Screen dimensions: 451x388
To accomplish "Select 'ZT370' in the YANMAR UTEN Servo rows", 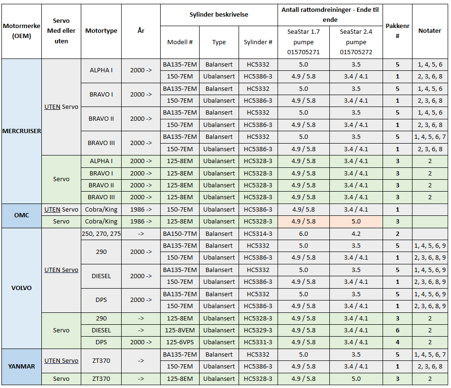I will [101, 360].
